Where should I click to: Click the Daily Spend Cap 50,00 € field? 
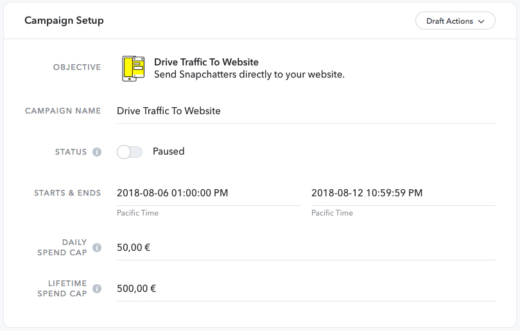[x=306, y=248]
